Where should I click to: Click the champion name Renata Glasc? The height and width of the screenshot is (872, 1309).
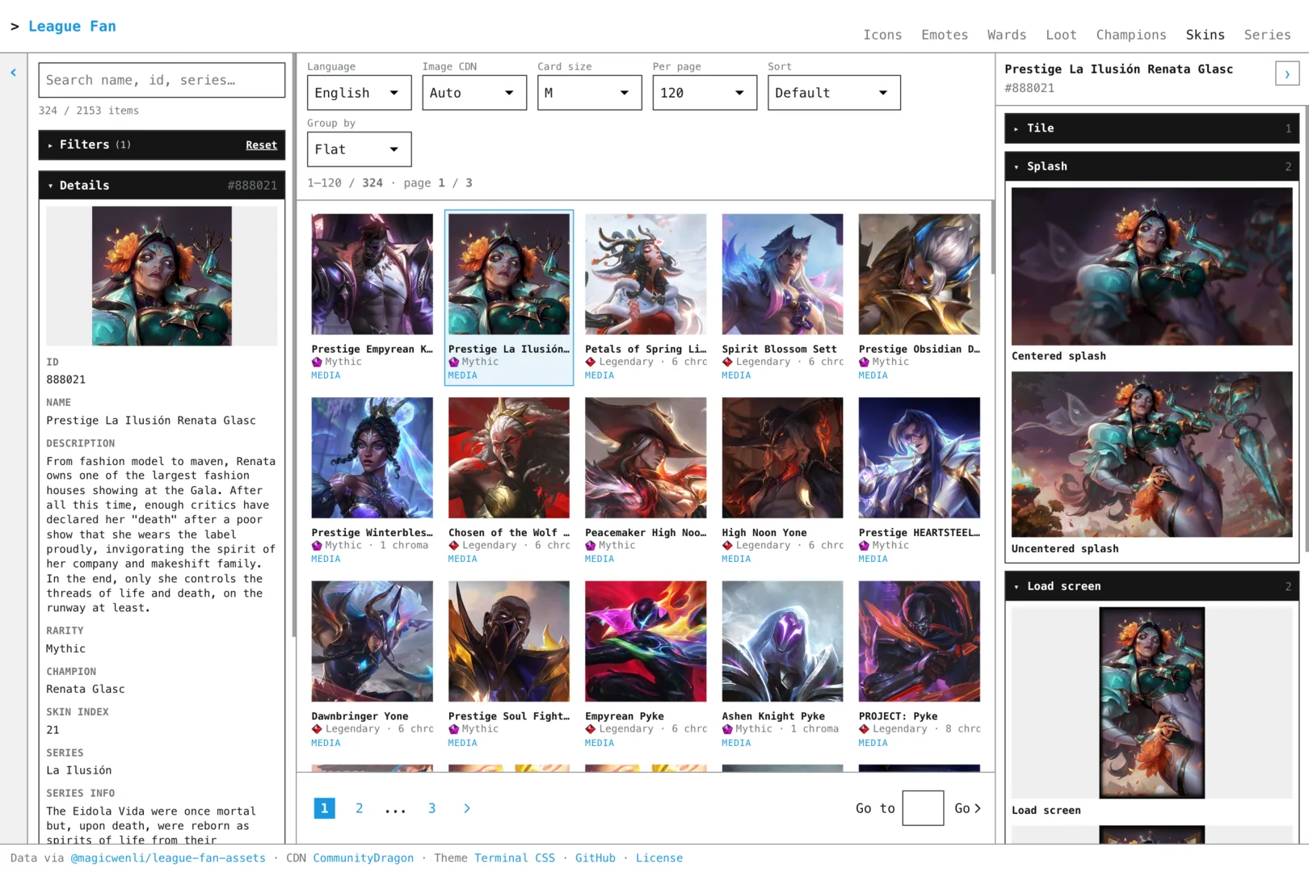click(x=86, y=689)
